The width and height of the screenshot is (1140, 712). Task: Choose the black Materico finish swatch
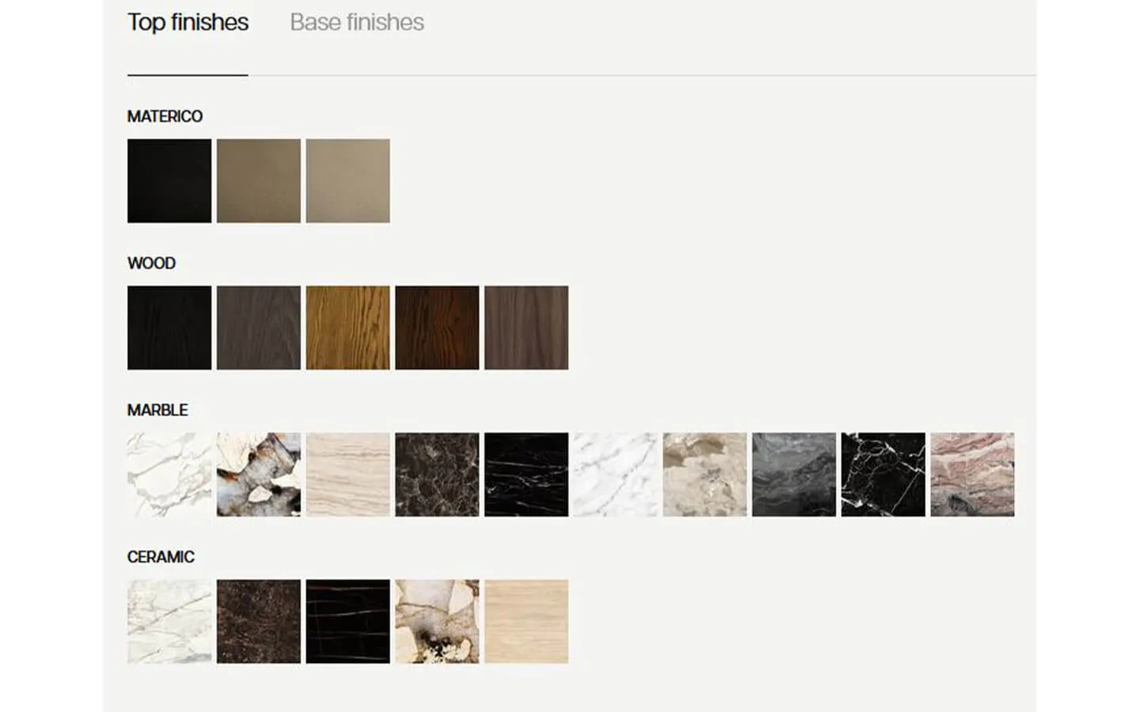pyautogui.click(x=169, y=181)
